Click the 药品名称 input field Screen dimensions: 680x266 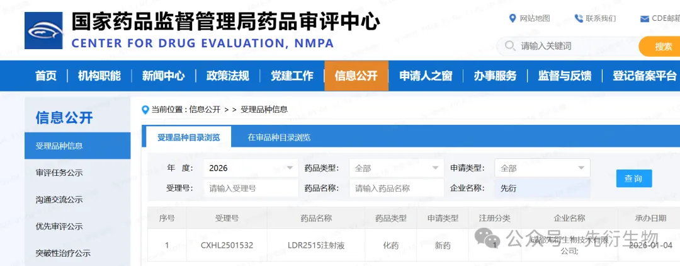(397, 188)
